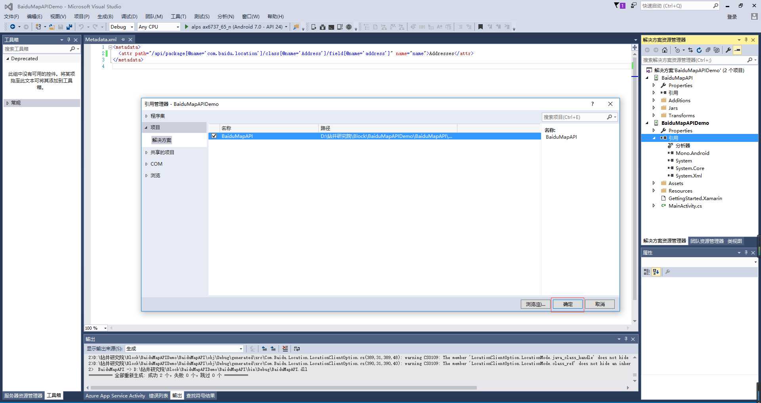Click the Android device manager icon in toolbar
The width and height of the screenshot is (761, 403).
[314, 27]
